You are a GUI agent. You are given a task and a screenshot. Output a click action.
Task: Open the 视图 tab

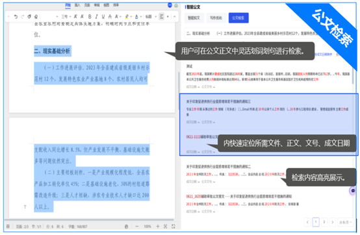pyautogui.click(x=107, y=5)
